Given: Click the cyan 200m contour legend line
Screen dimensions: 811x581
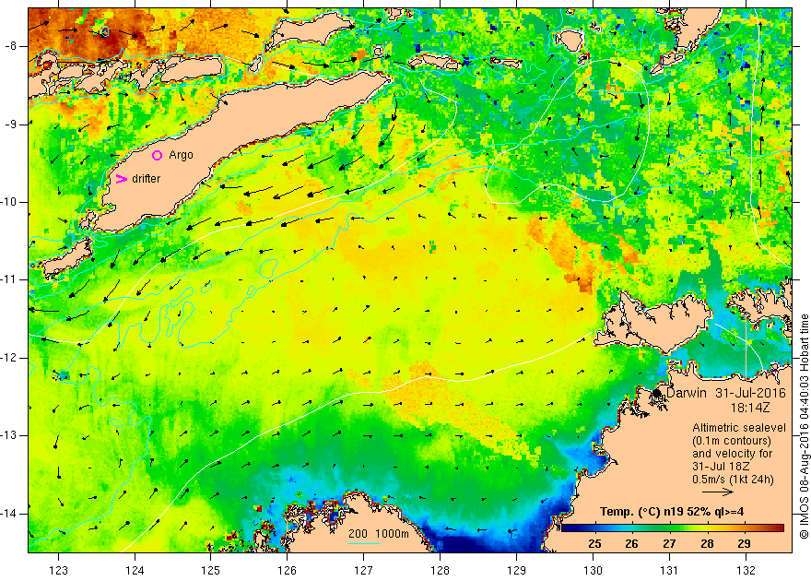Looking at the screenshot, I should [x=364, y=543].
